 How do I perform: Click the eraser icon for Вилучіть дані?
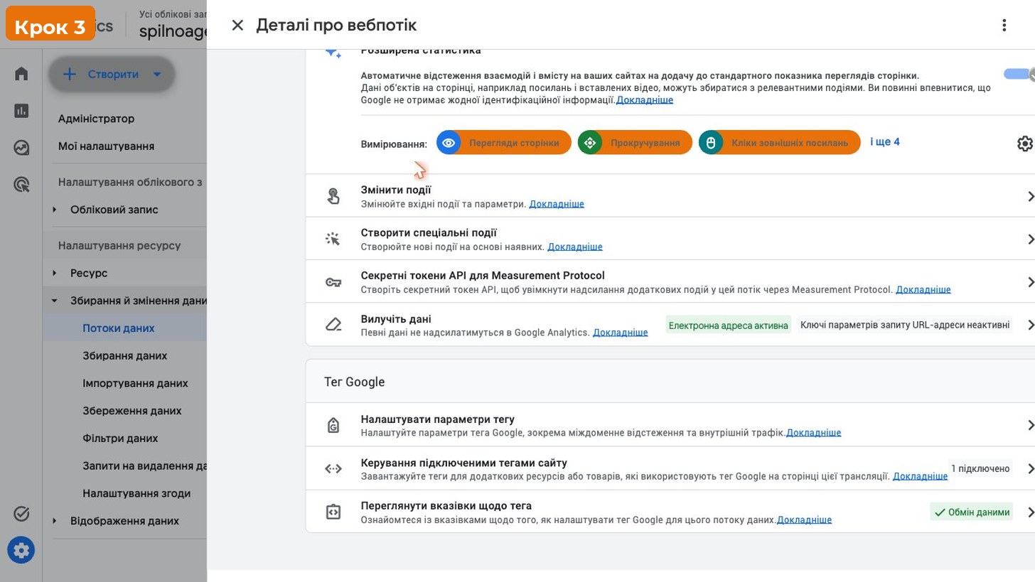(x=333, y=325)
